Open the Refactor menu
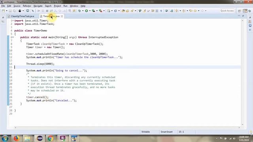Screen dimensions: 253x142 click(x=27, y=6)
